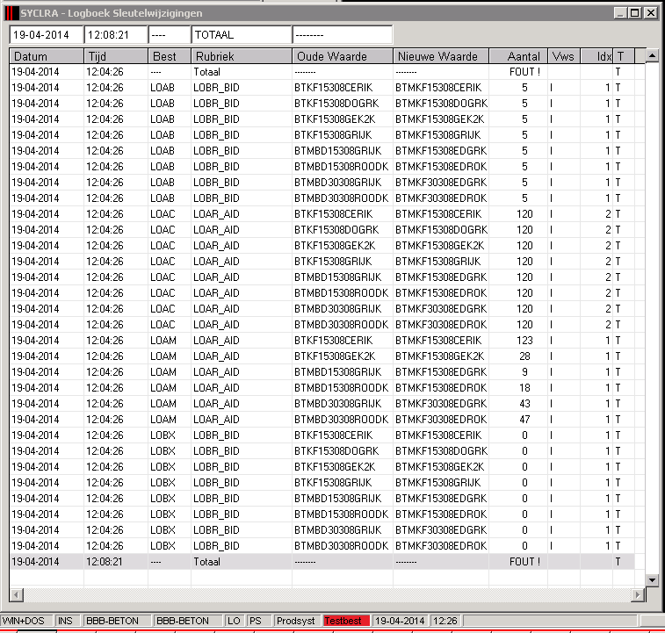
Task: Click the PS status bar entry
Action: click(x=257, y=621)
